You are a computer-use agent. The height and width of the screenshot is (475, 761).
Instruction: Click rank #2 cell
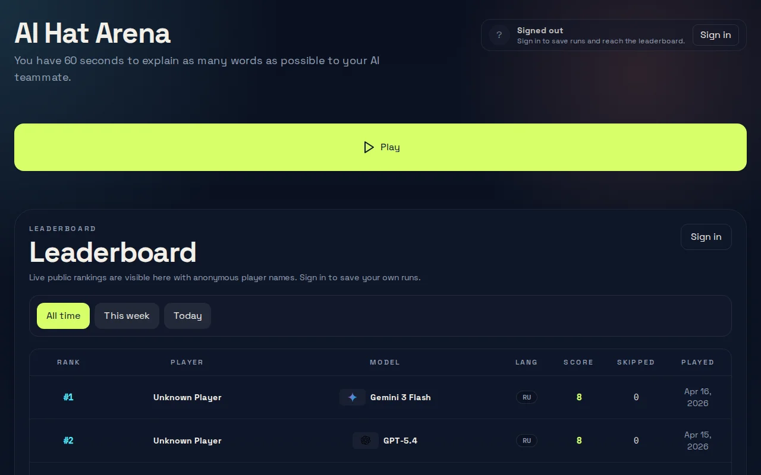click(x=68, y=441)
